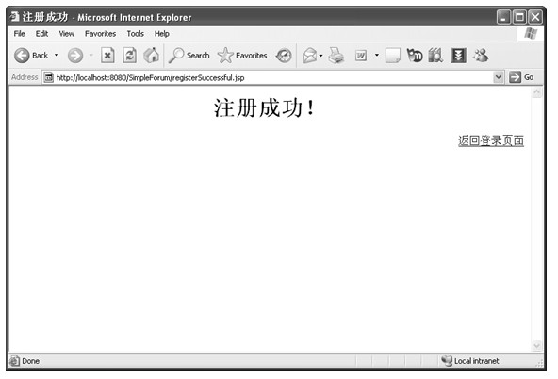Viewport: 558px width, 379px height.
Task: Click the Mail envelope icon
Action: [x=309, y=56]
